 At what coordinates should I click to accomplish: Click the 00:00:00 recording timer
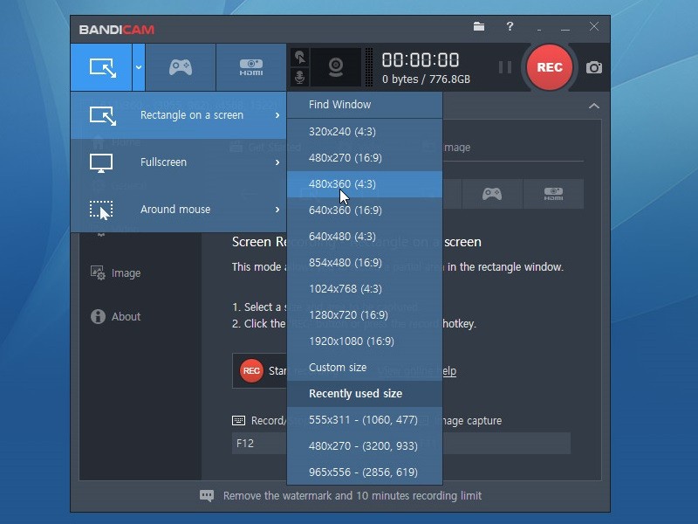click(x=421, y=60)
